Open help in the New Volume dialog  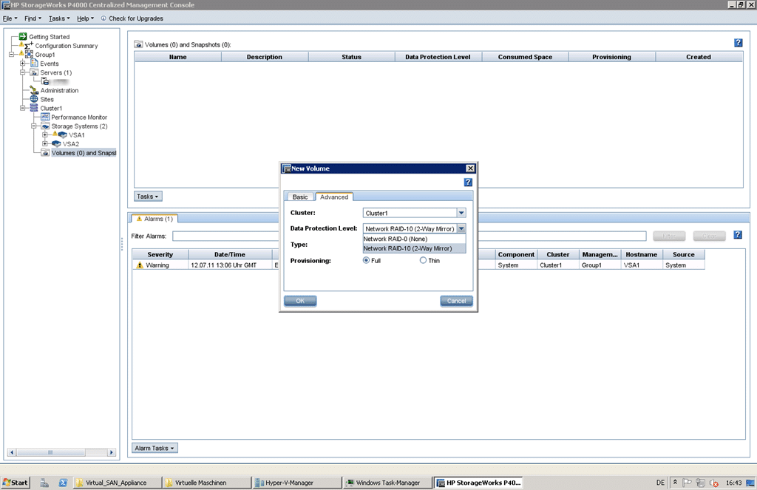(468, 182)
